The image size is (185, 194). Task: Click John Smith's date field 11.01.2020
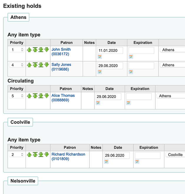click(110, 50)
